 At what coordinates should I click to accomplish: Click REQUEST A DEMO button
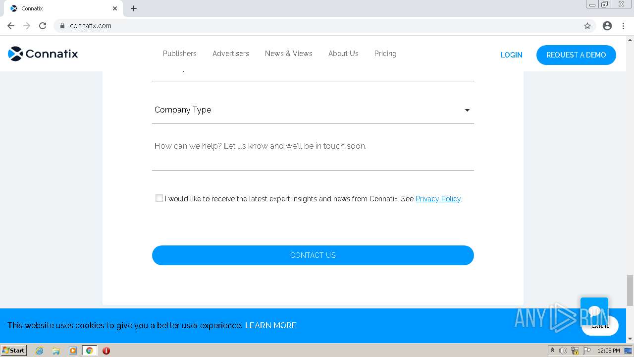[x=576, y=55]
